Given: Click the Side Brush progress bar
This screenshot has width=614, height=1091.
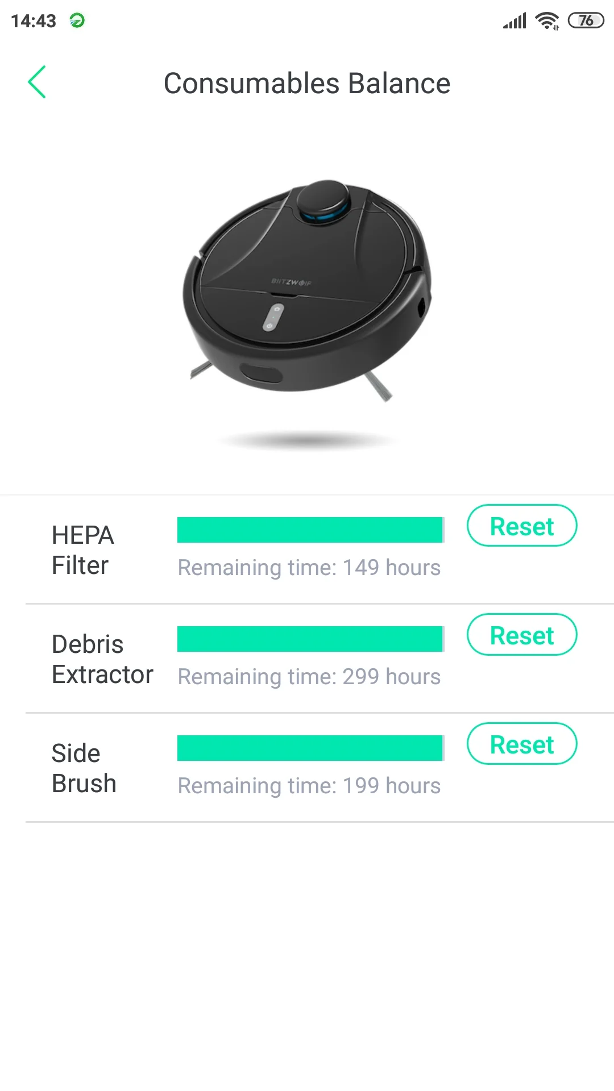Looking at the screenshot, I should (310, 748).
